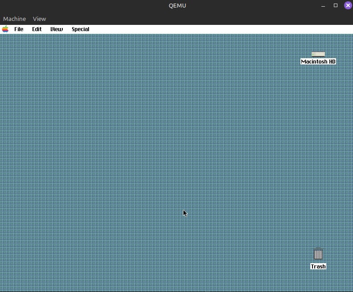
Task: Open QEMU Machine menu
Action: (14, 19)
